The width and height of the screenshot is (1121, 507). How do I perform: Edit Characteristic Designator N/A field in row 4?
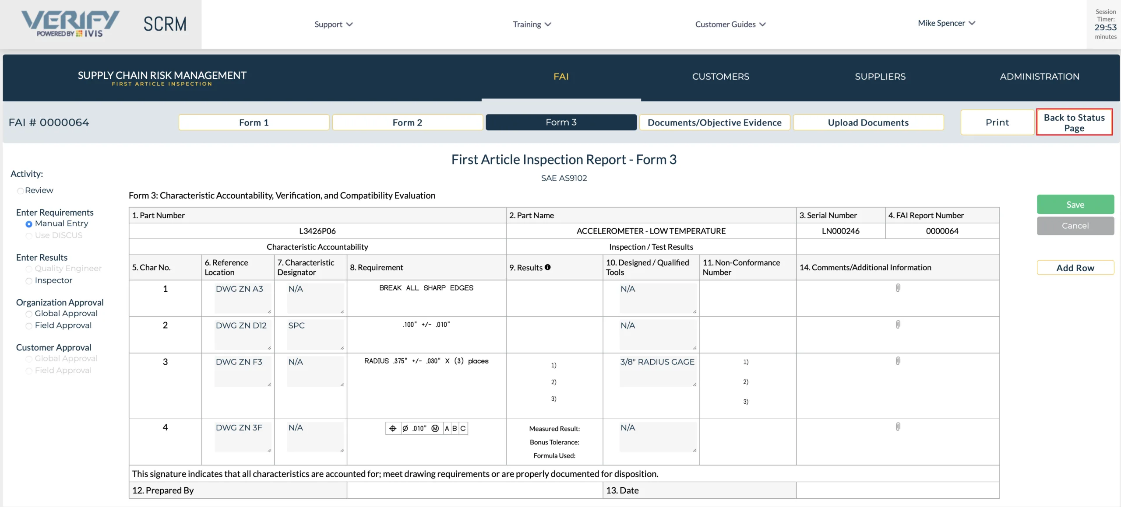click(x=316, y=437)
